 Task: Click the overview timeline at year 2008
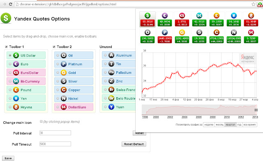click(212, 117)
